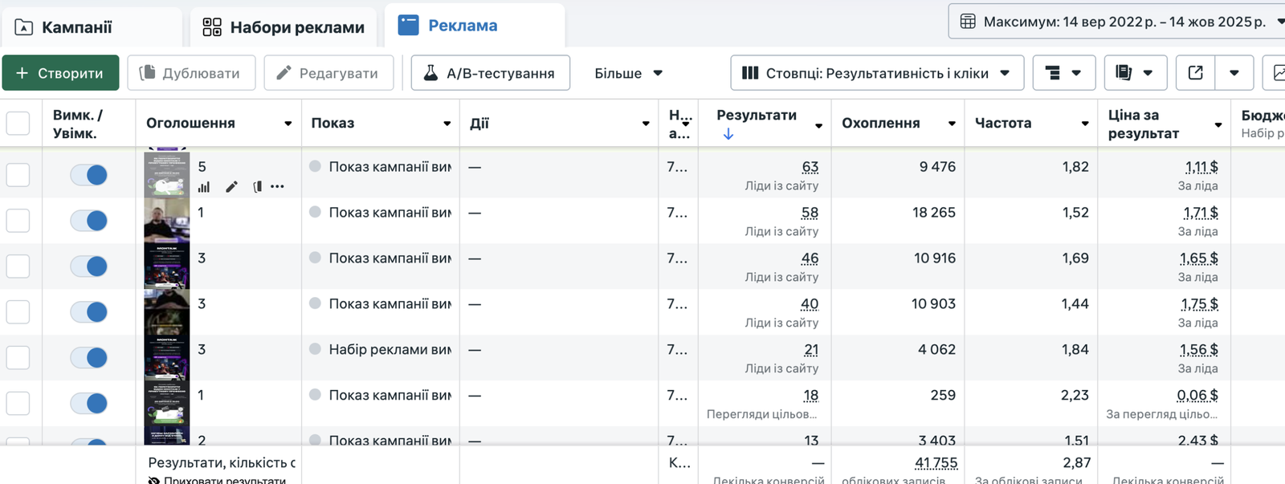Screen dimensions: 1285x484
Task: Check the select-all checkbox in header
Action: (18, 124)
